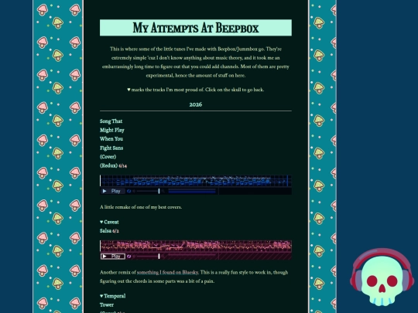
Task: Click the speaker icon in the pink player
Action: pyautogui.click(x=134, y=257)
